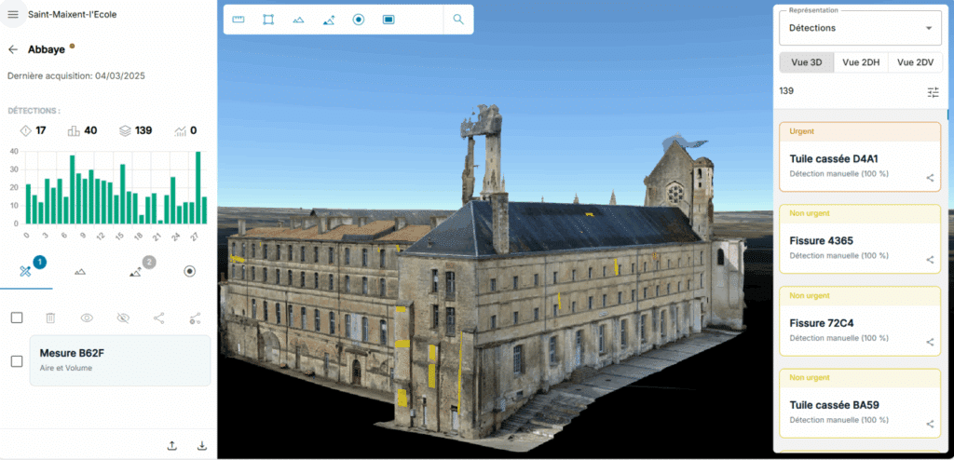This screenshot has width=954, height=460.
Task: Share selected items from left panel actions
Action: 158,318
